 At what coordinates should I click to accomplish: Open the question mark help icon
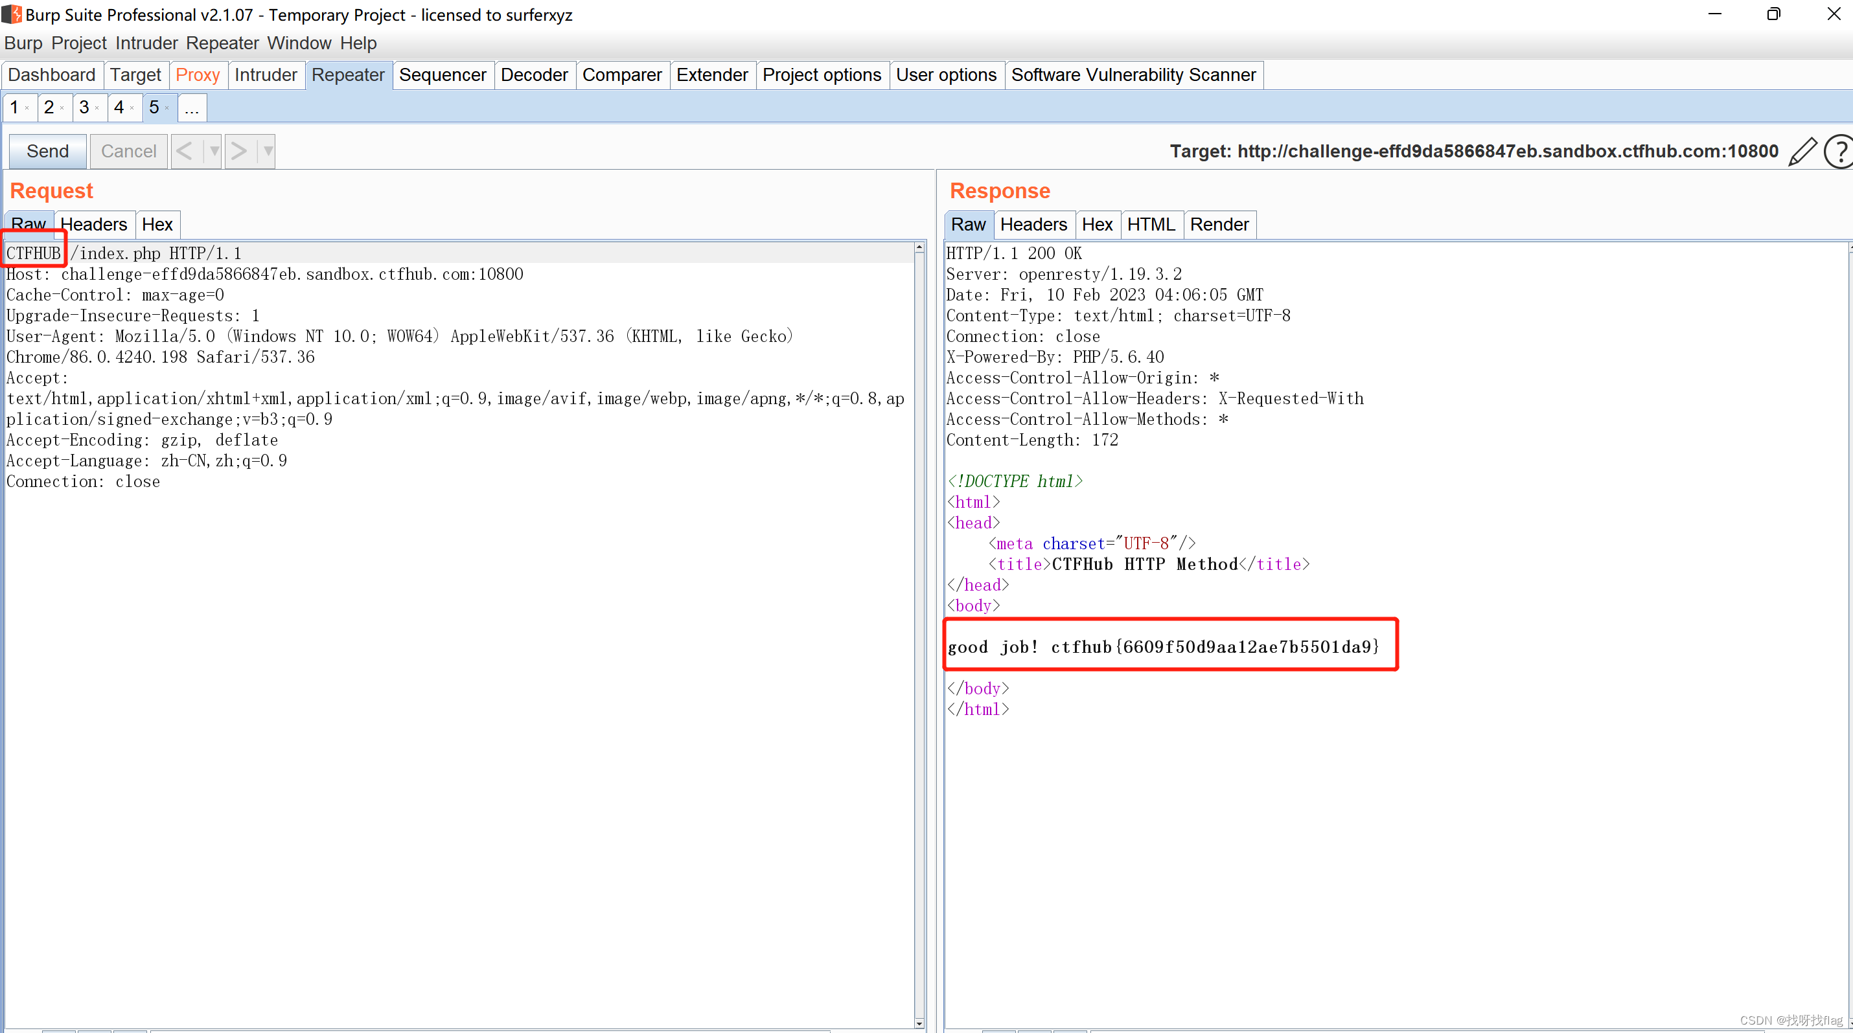tap(1839, 152)
